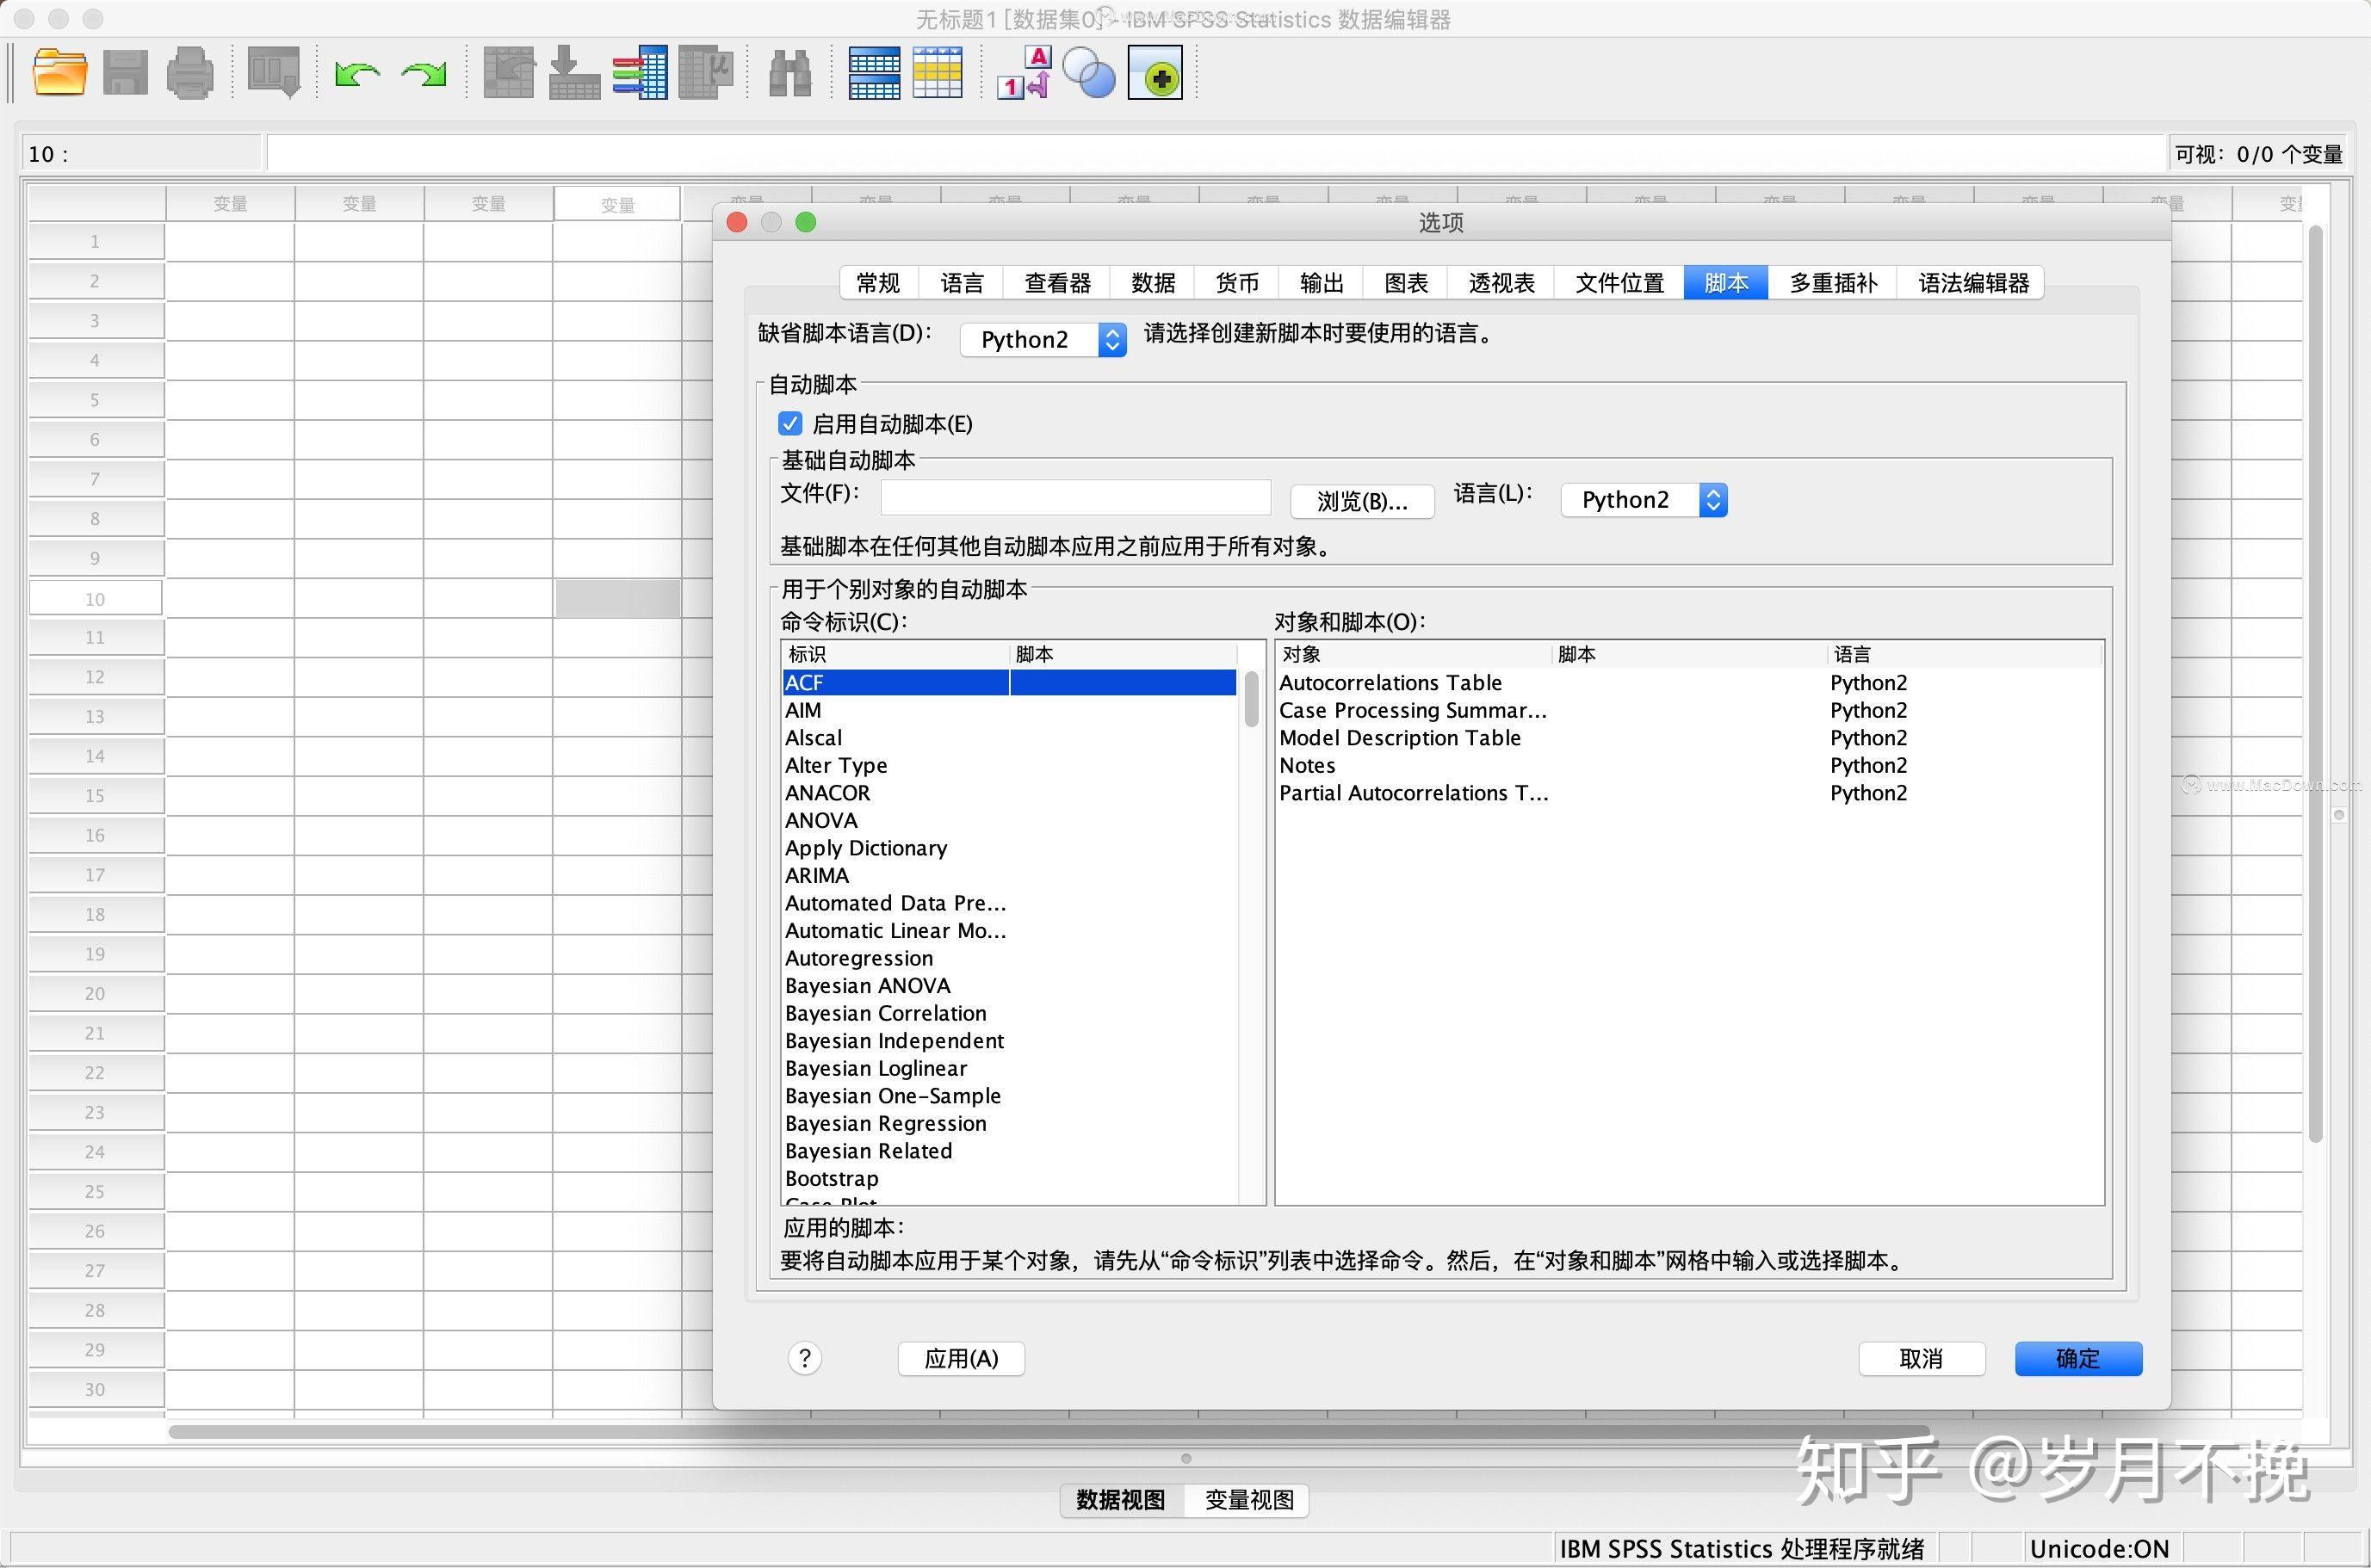This screenshot has height=1568, width=2371.
Task: Switch to the 常规 tab
Action: click(876, 283)
